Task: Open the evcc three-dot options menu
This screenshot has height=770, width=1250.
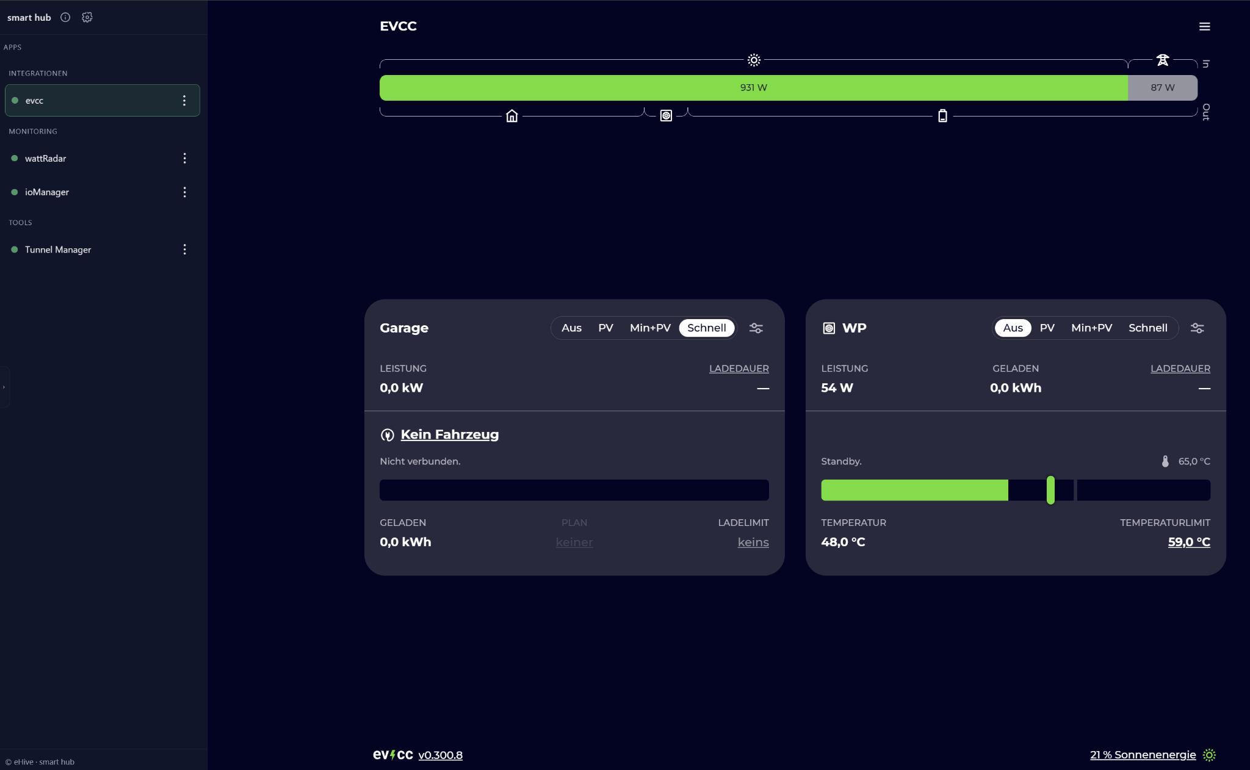Action: pos(185,100)
